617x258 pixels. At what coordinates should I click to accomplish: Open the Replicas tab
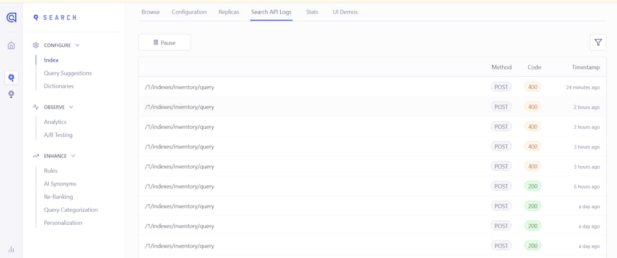click(x=229, y=12)
